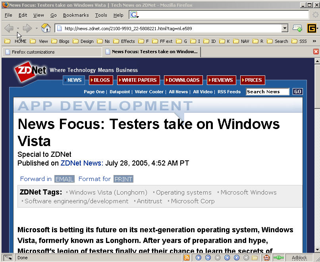Select the News Focus: Testers tab
The width and height of the screenshot is (320, 262).
tap(151, 52)
